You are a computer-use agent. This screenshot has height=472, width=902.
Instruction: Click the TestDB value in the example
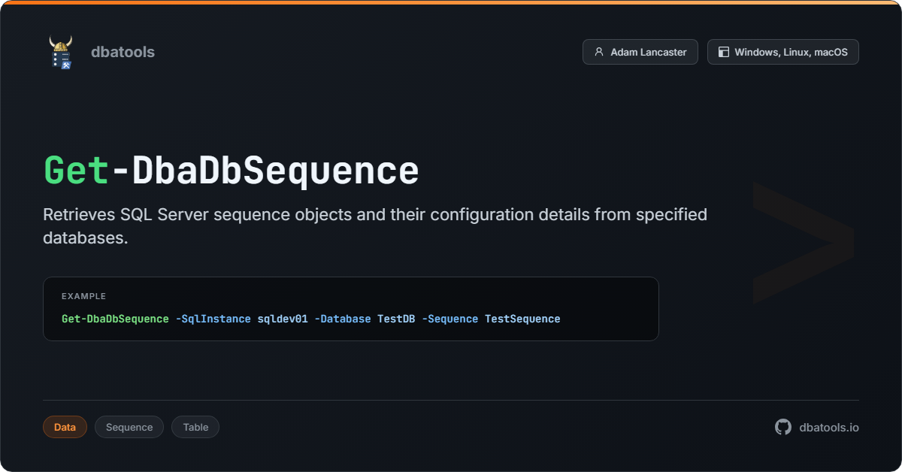coord(396,319)
